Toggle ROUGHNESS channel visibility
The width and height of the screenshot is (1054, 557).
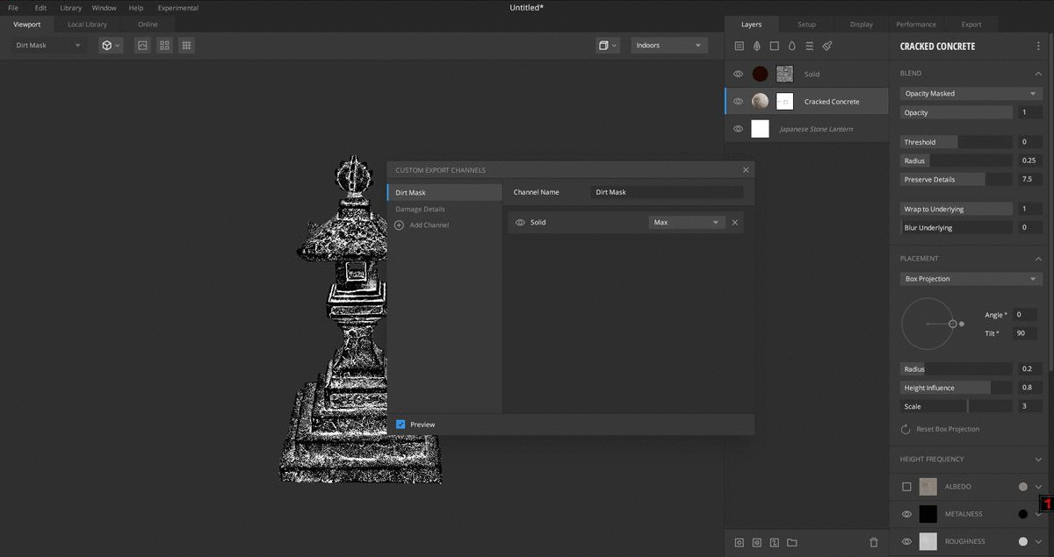click(906, 541)
